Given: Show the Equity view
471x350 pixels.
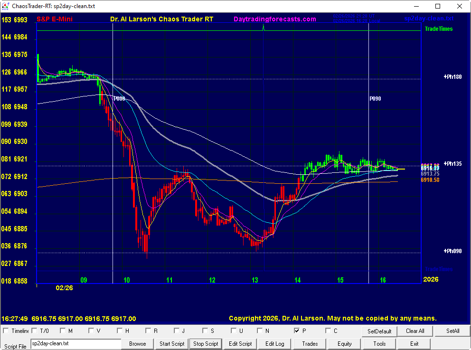Looking at the screenshot, I should click(x=345, y=343).
